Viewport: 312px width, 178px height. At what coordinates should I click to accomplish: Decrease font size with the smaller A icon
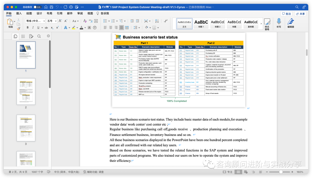[66, 21]
